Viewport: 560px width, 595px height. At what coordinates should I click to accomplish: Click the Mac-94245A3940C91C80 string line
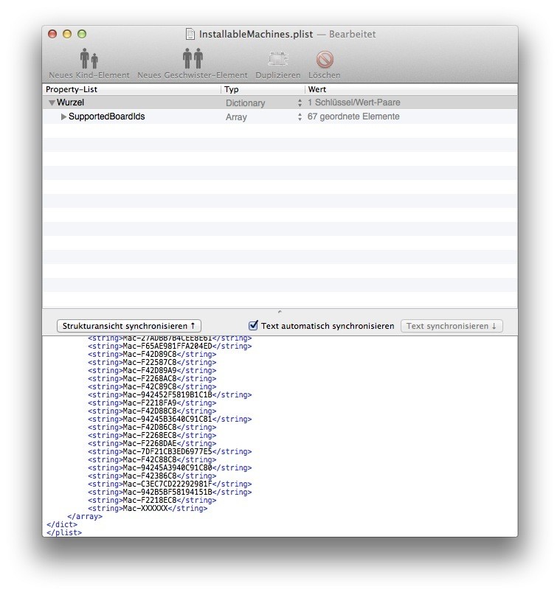click(x=170, y=468)
